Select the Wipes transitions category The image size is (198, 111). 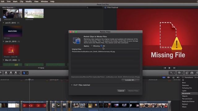tap(184, 107)
